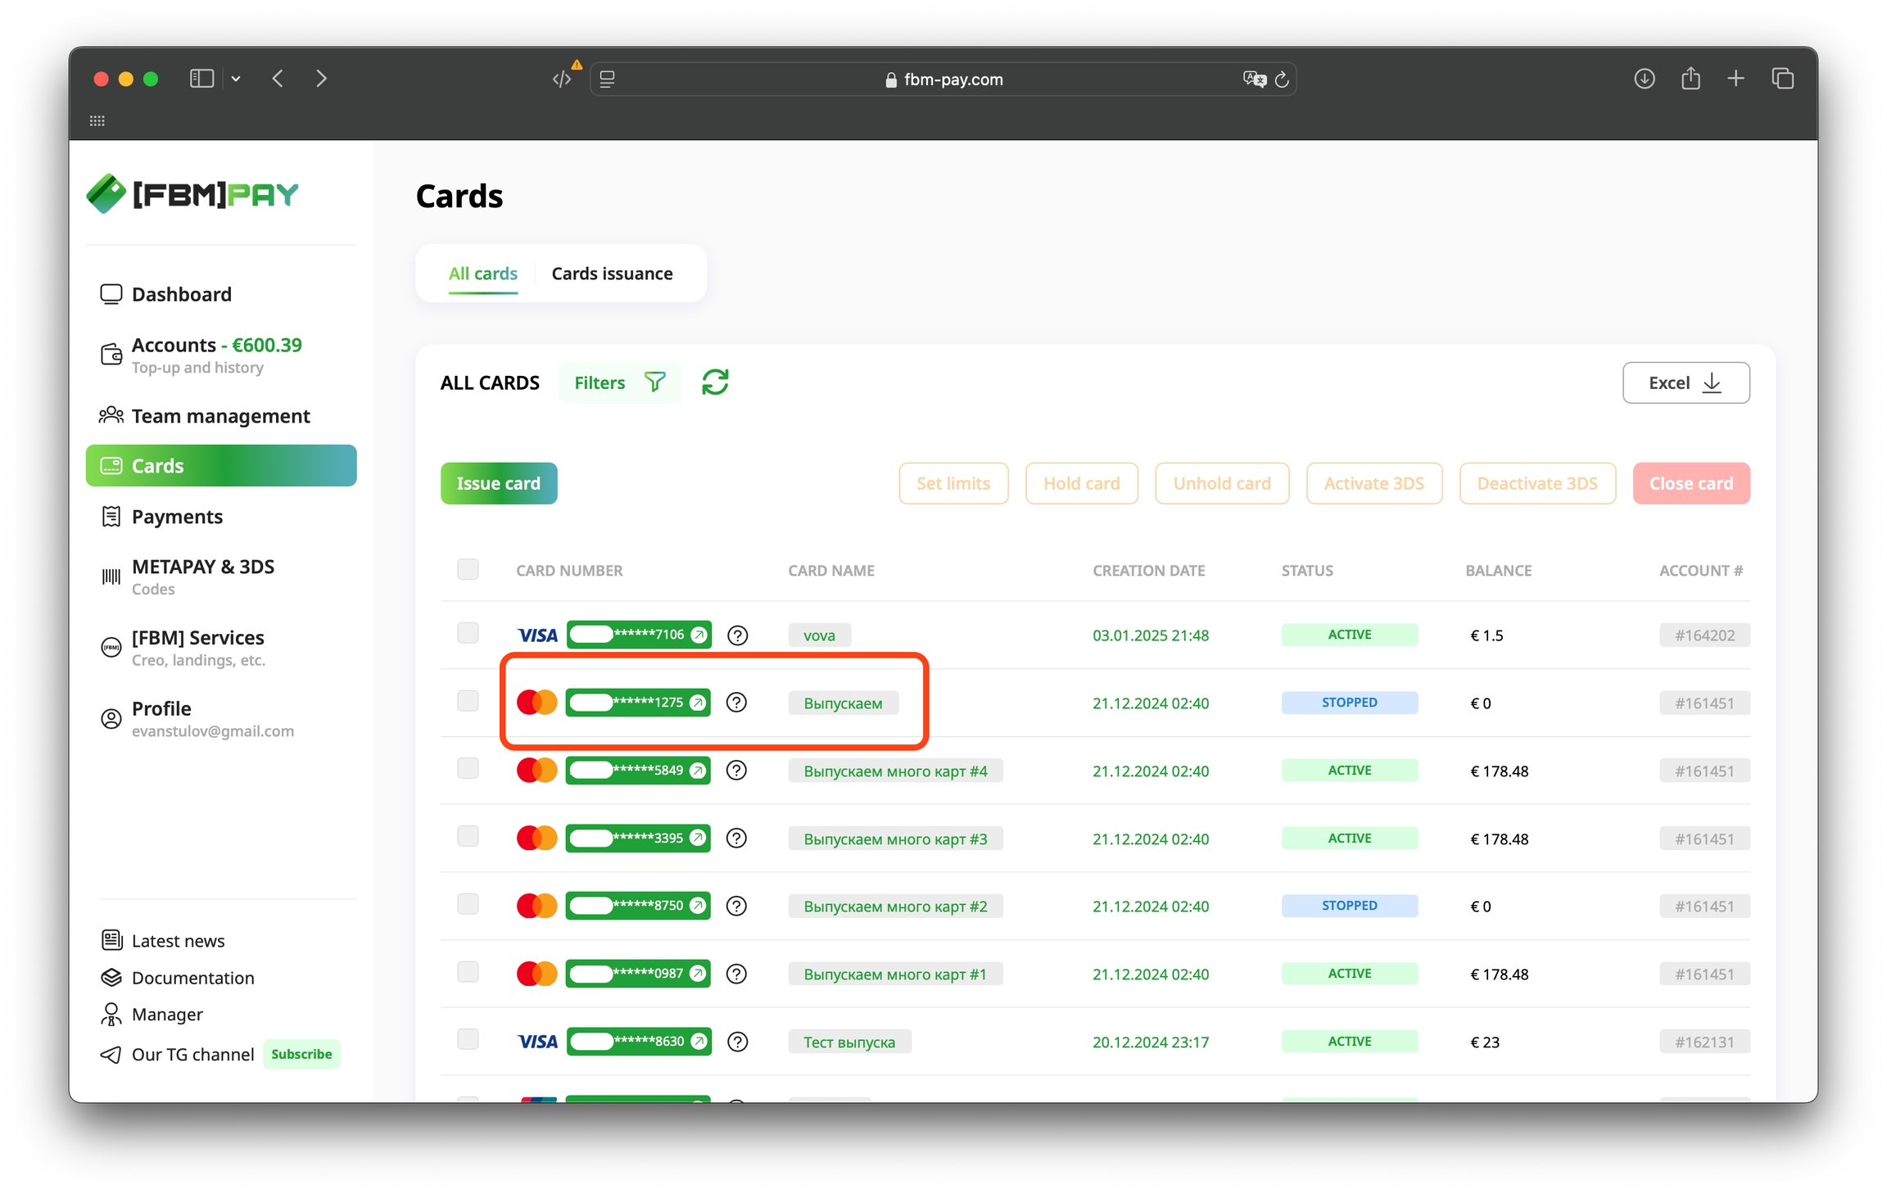Switch to Cards issuance tab

(612, 274)
